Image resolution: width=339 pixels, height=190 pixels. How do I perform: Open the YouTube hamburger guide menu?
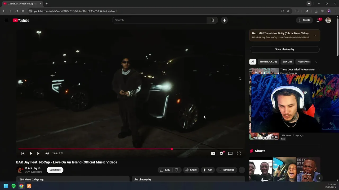pyautogui.click(x=6, y=20)
